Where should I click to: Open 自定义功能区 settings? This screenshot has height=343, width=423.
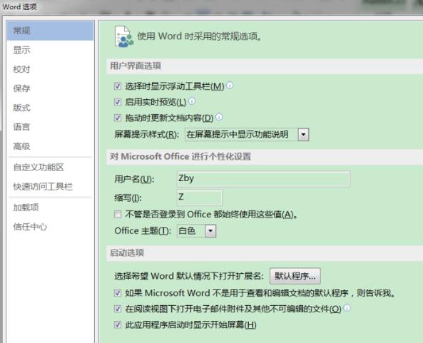(x=50, y=168)
